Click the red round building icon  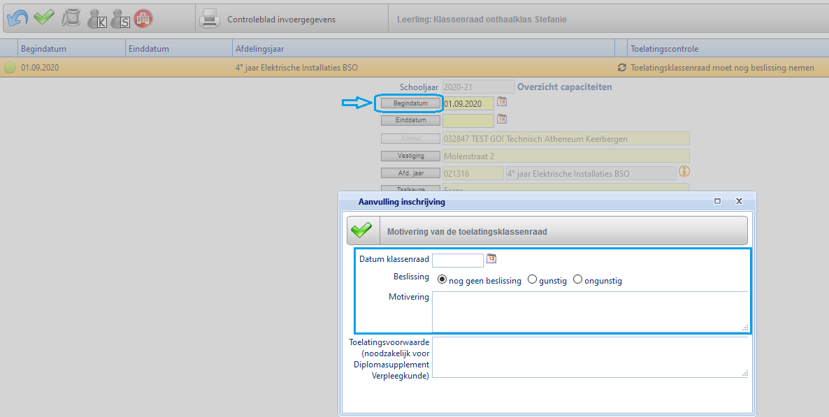[143, 19]
